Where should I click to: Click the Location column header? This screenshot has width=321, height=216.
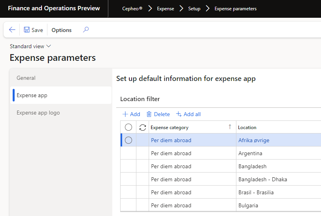[x=247, y=127]
